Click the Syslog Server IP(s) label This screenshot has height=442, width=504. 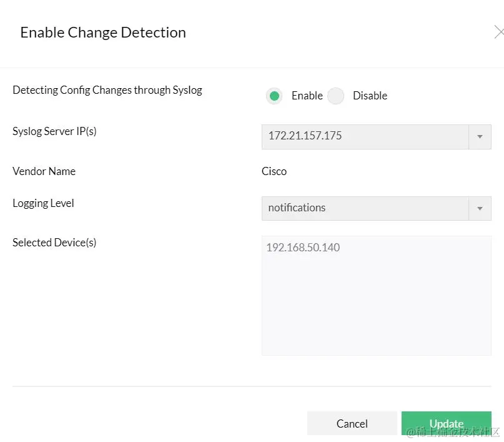(54, 131)
